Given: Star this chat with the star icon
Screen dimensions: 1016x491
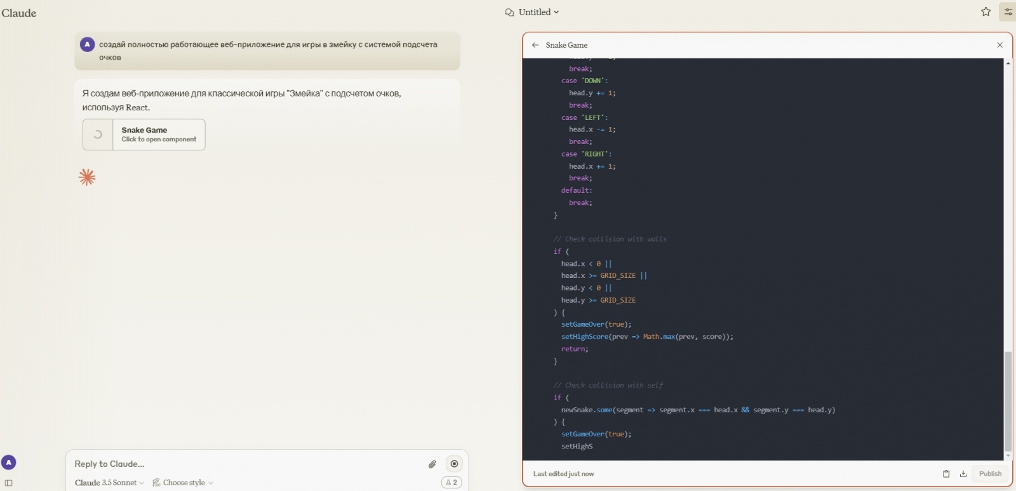Looking at the screenshot, I should pyautogui.click(x=986, y=12).
